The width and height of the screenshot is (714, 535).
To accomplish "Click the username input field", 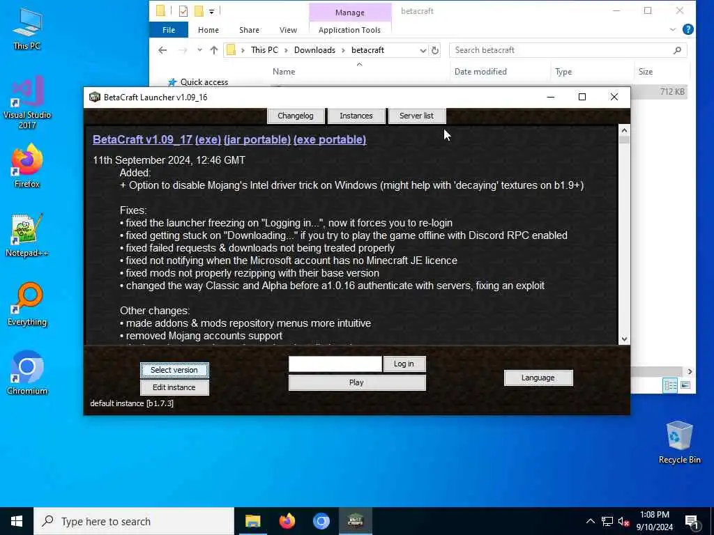I will coord(335,364).
